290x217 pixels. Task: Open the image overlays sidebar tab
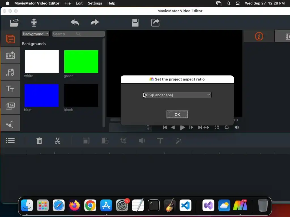point(10,106)
